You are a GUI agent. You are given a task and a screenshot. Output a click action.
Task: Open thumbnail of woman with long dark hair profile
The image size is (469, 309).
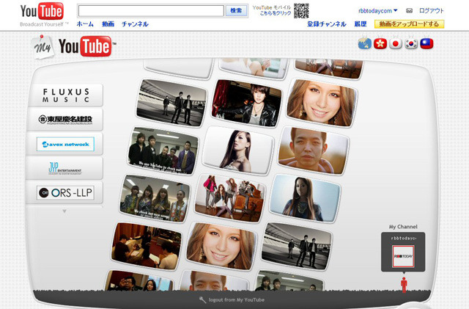tap(237, 150)
